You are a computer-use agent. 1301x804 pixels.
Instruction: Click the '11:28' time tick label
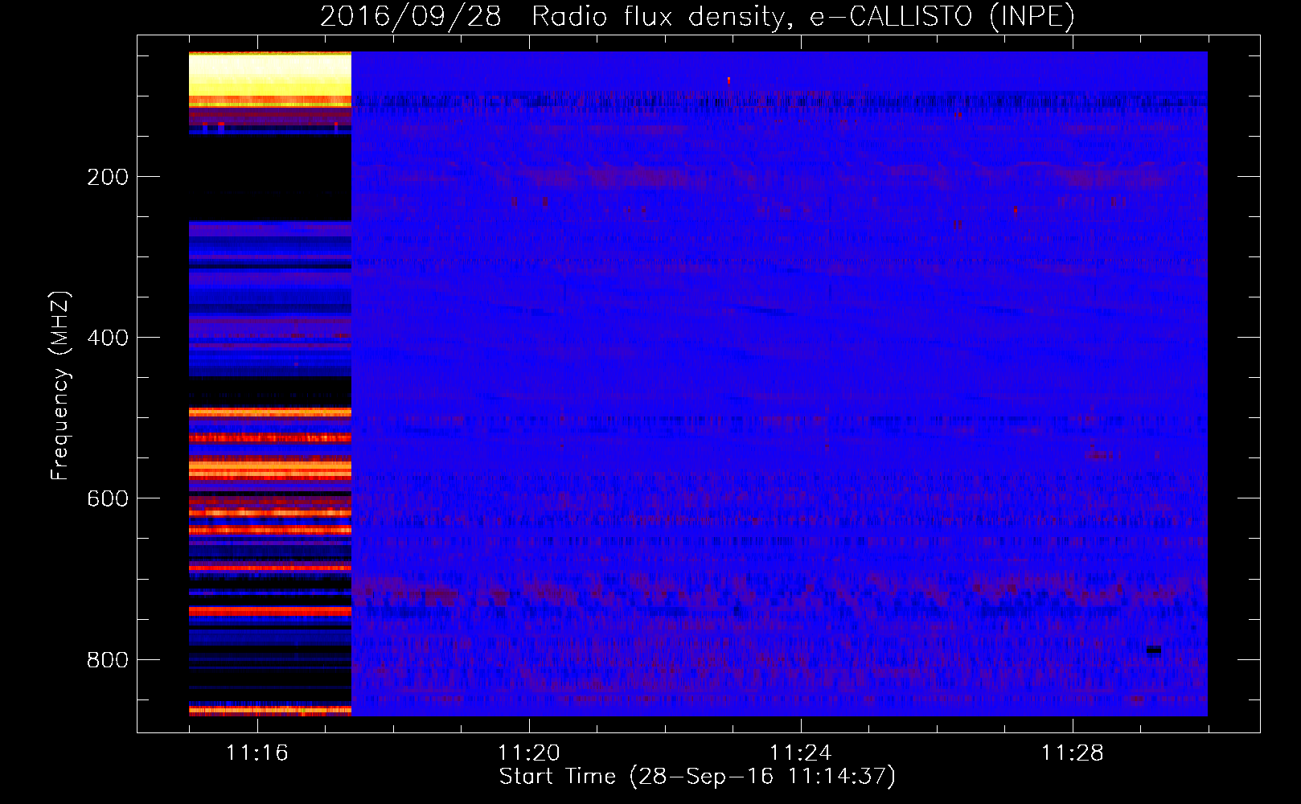coord(1072,753)
